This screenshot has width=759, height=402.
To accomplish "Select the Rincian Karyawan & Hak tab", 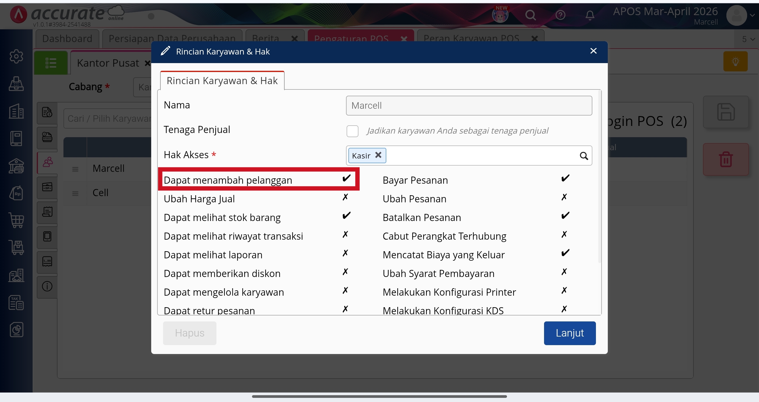I will 222,81.
